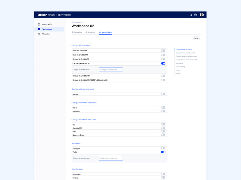
Task: Open the notifications bell
Action: coord(191,15)
